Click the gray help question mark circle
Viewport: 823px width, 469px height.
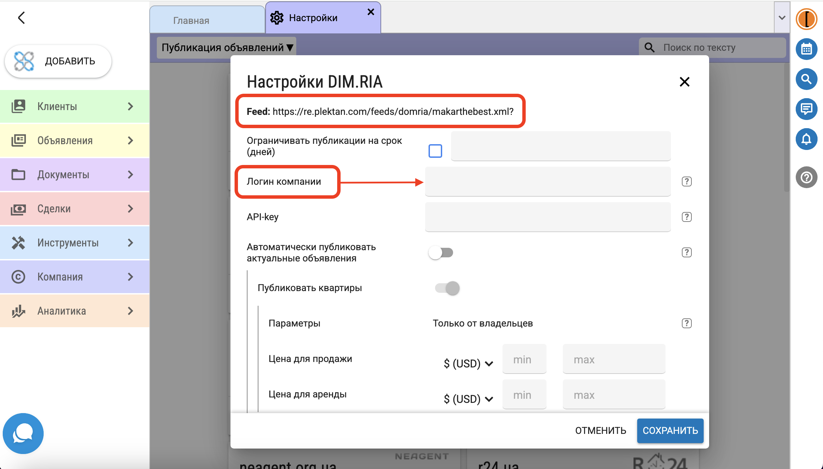click(806, 177)
